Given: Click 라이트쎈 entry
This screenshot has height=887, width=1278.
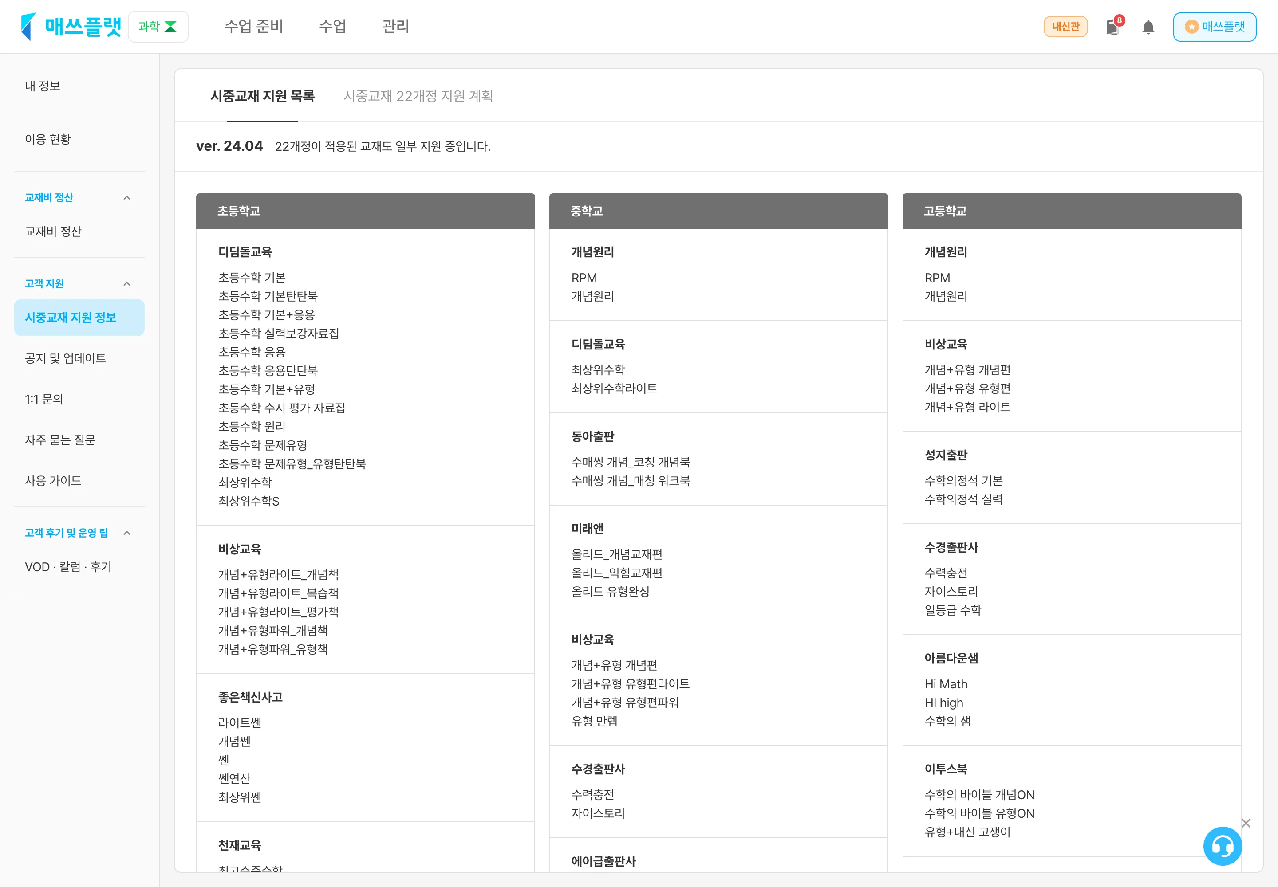Looking at the screenshot, I should click(x=240, y=722).
